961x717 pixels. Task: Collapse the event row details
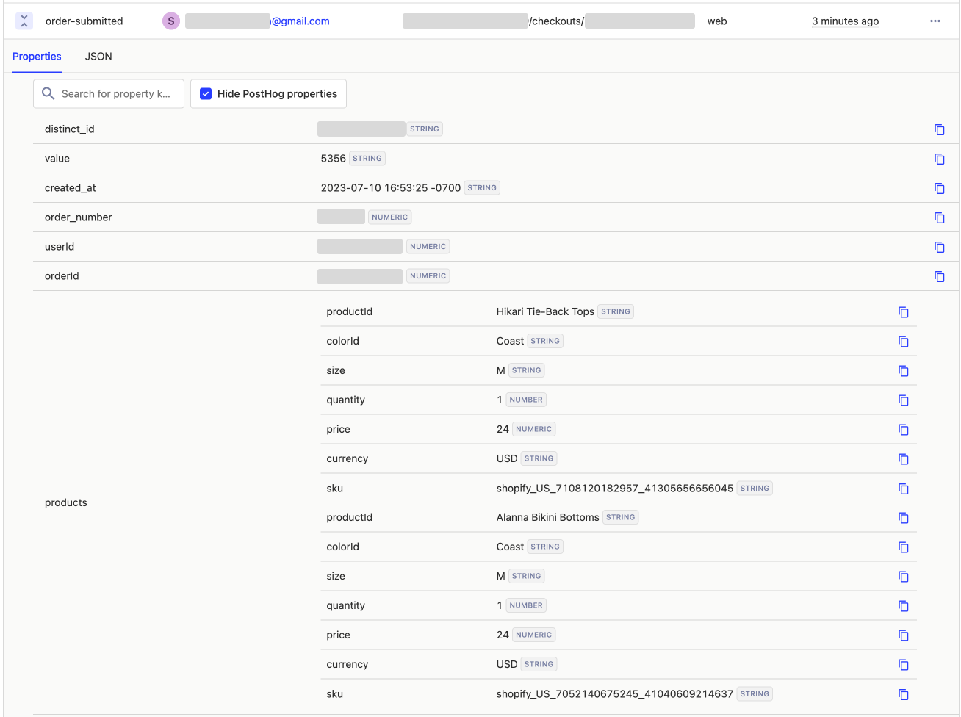point(24,21)
